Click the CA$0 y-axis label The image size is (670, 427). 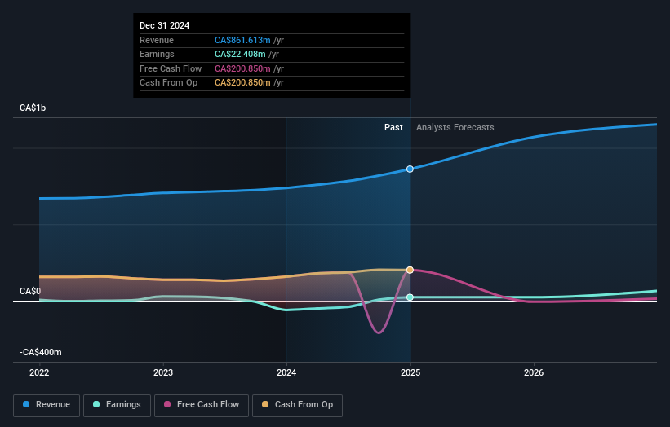click(x=30, y=291)
